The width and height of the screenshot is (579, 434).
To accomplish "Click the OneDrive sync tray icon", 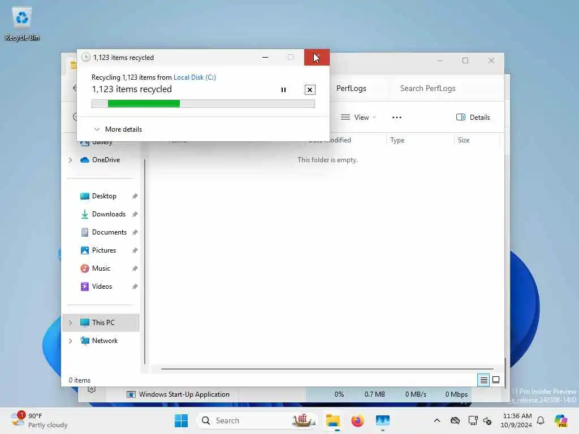I will pyautogui.click(x=455, y=420).
